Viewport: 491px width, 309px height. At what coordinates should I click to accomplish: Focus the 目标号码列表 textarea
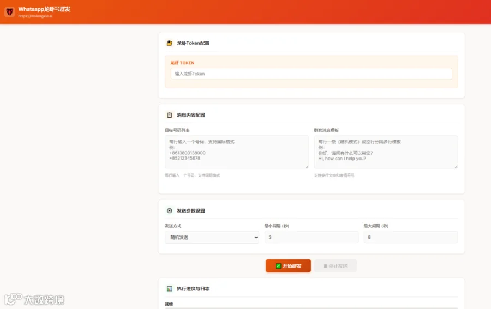237,152
